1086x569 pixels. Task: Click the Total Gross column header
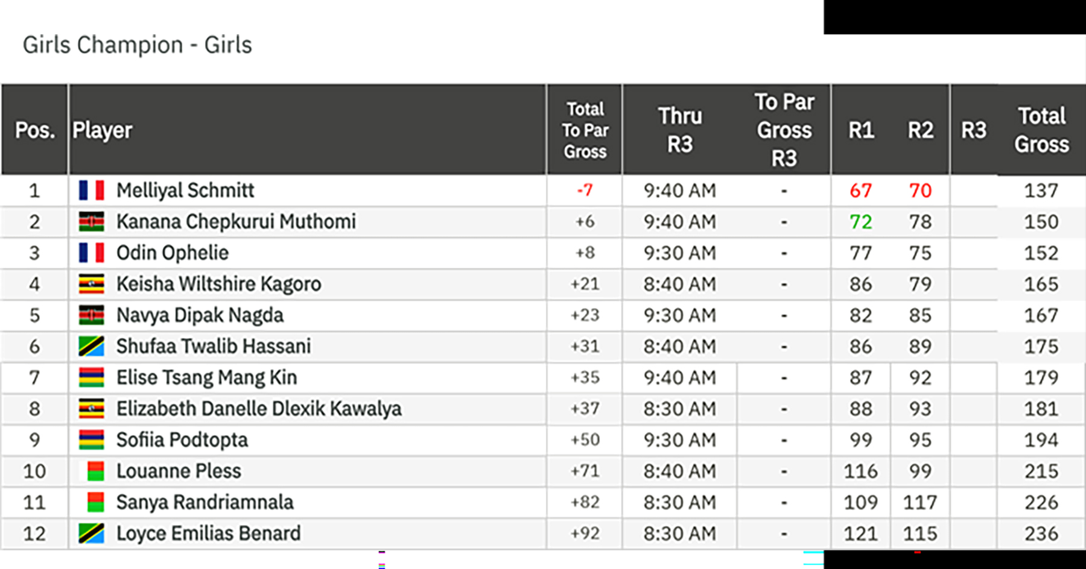(x=1041, y=130)
